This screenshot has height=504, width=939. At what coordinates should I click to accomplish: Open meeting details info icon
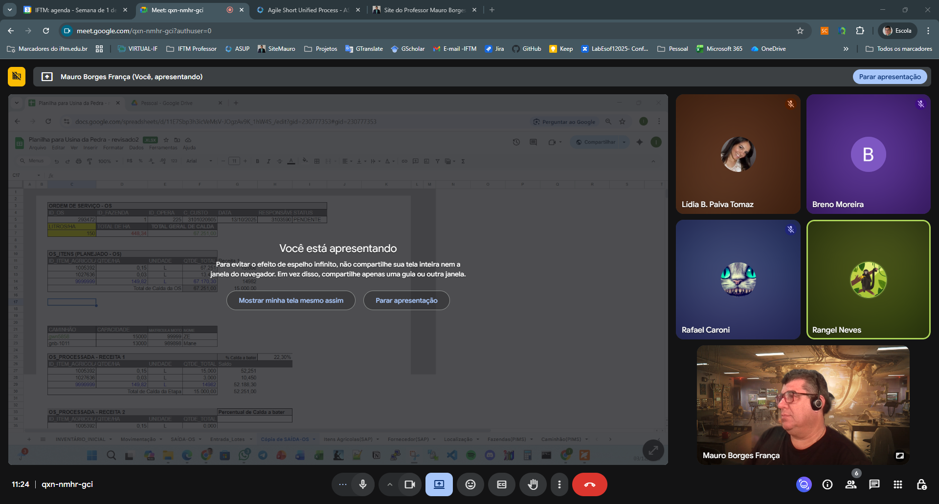tap(827, 484)
